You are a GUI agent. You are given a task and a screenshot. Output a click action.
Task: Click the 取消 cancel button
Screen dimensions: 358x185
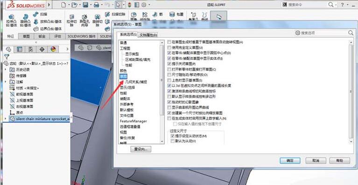[316, 161]
